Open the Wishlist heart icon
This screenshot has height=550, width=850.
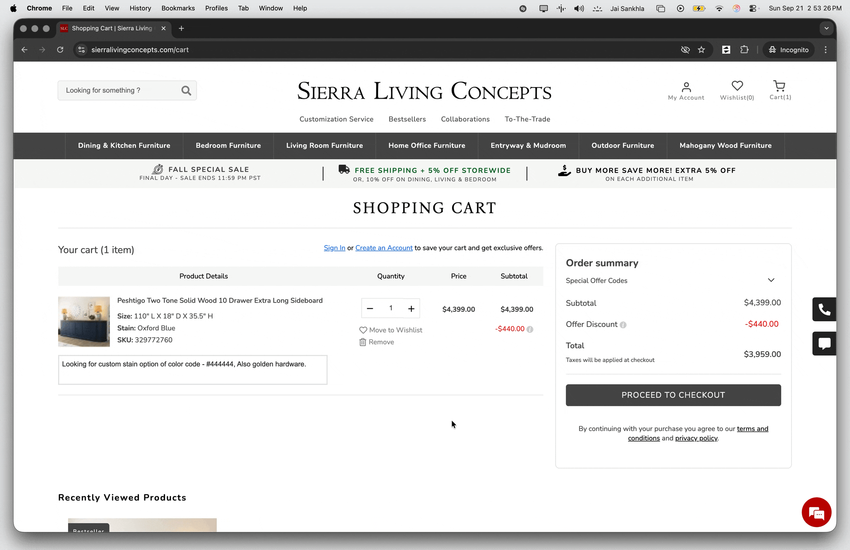click(x=737, y=86)
